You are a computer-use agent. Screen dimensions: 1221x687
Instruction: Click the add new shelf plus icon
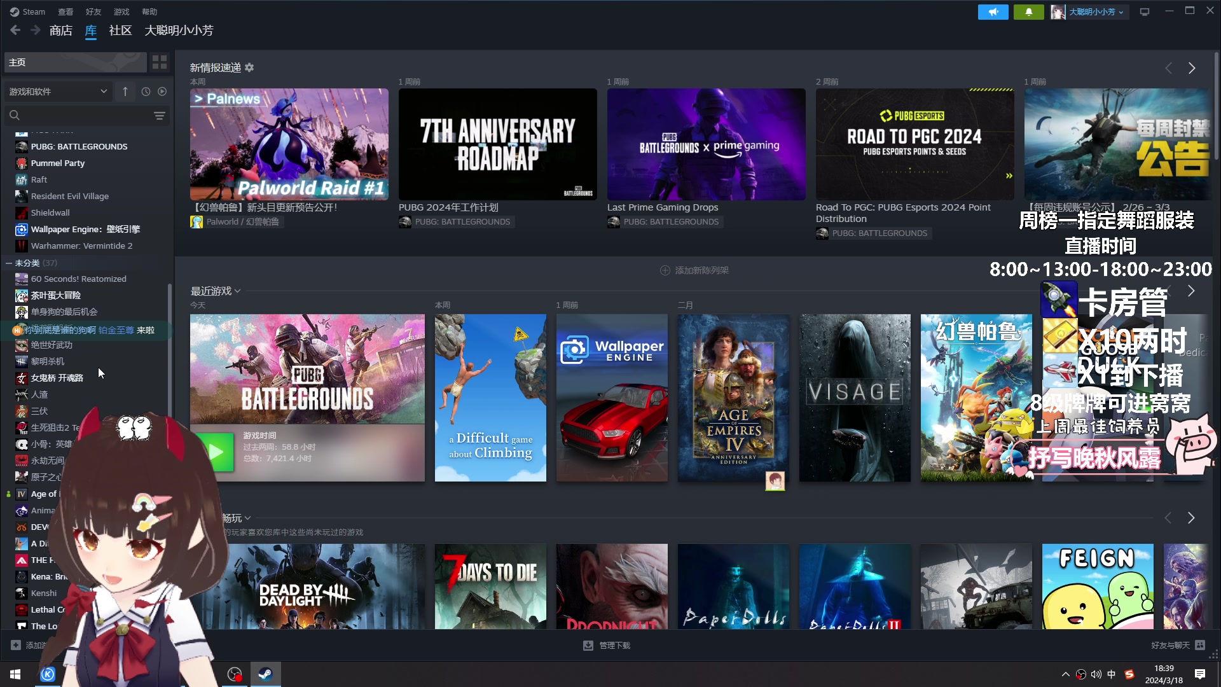click(x=665, y=270)
